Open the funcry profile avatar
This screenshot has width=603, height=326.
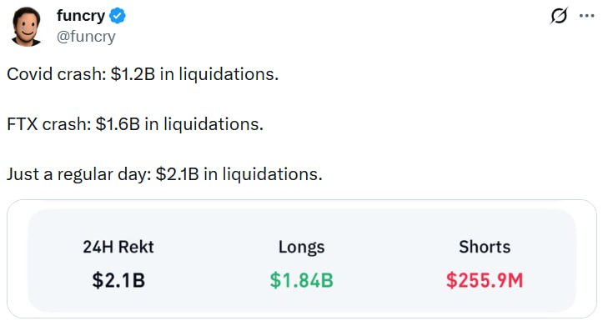(x=26, y=27)
